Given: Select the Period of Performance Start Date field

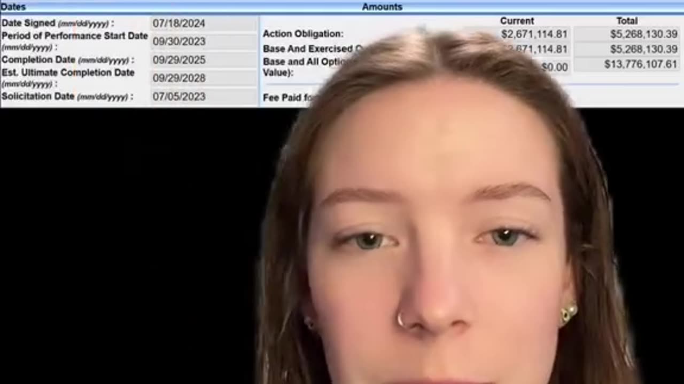Looking at the screenshot, I should click(x=204, y=42).
